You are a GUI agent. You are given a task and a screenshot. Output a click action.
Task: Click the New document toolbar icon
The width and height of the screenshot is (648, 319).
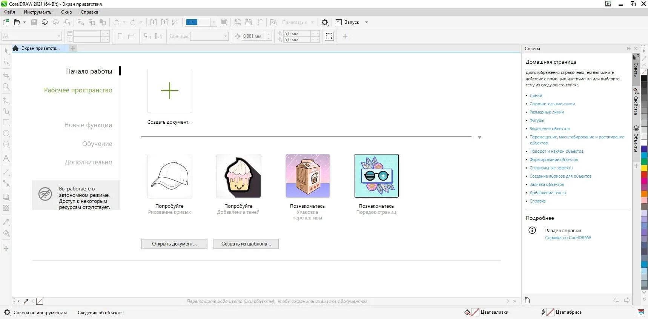point(6,22)
